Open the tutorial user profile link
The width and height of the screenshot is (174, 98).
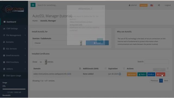133,5
